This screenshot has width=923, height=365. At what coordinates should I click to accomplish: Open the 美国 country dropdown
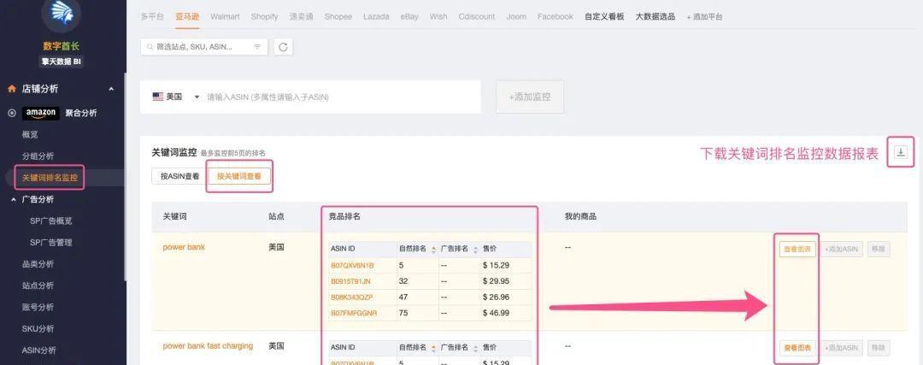[x=176, y=97]
